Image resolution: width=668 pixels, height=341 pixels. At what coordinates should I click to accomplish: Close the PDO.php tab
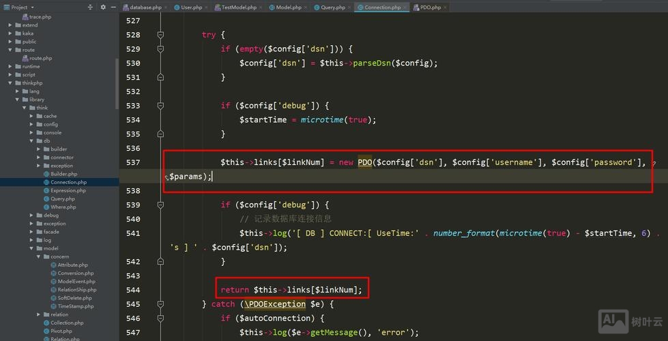[445, 8]
